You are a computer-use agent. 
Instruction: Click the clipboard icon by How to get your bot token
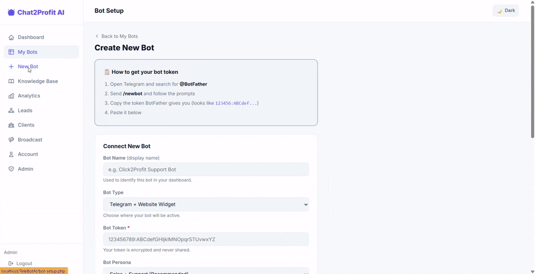[107, 72]
